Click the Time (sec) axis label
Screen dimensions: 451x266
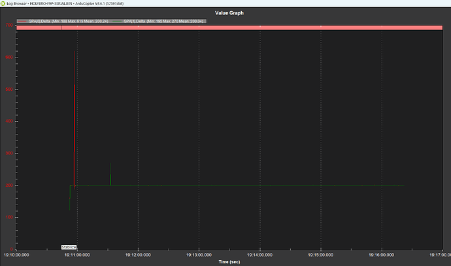pos(229,261)
